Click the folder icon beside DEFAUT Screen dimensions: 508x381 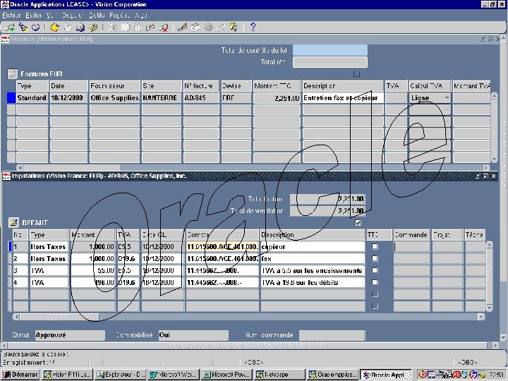pos(13,222)
